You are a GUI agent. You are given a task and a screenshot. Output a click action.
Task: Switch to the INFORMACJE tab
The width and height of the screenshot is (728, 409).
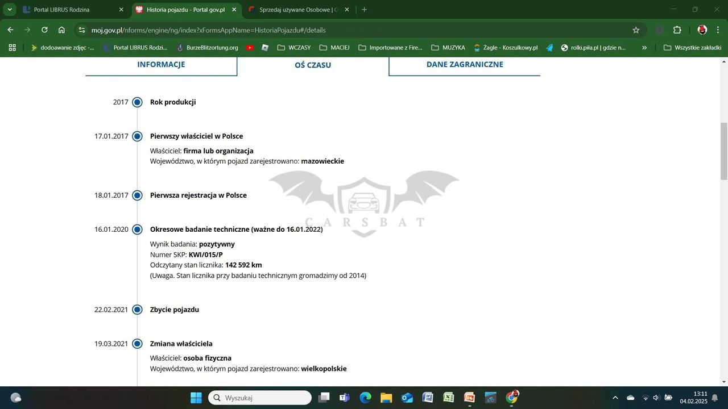(x=161, y=65)
